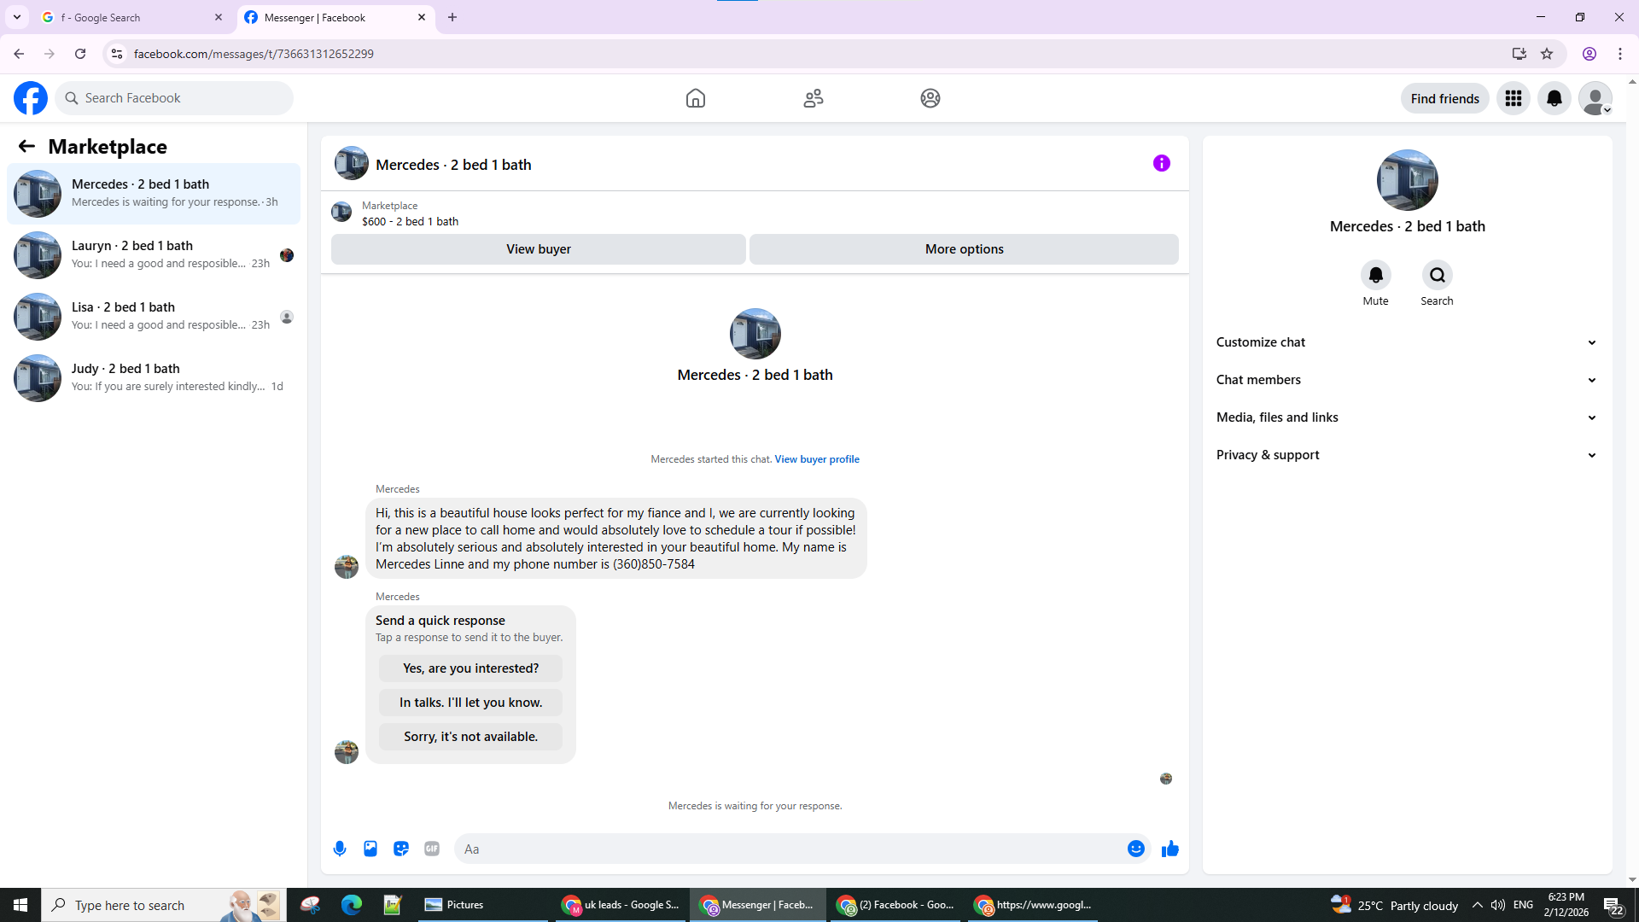Open the Groups icon in top navigation
The image size is (1639, 922).
pyautogui.click(x=930, y=98)
